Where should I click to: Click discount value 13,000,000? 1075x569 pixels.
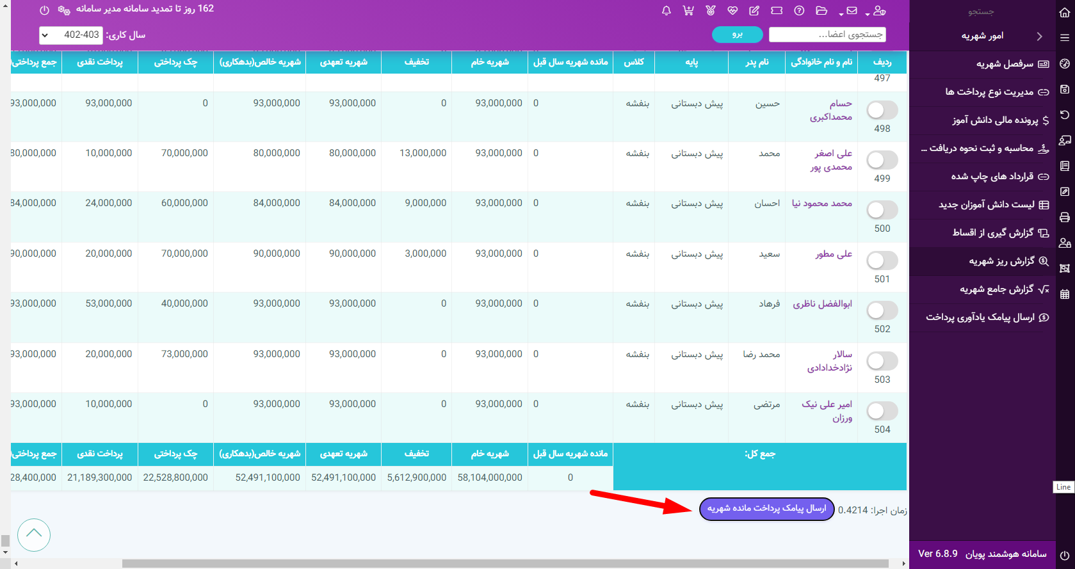423,154
